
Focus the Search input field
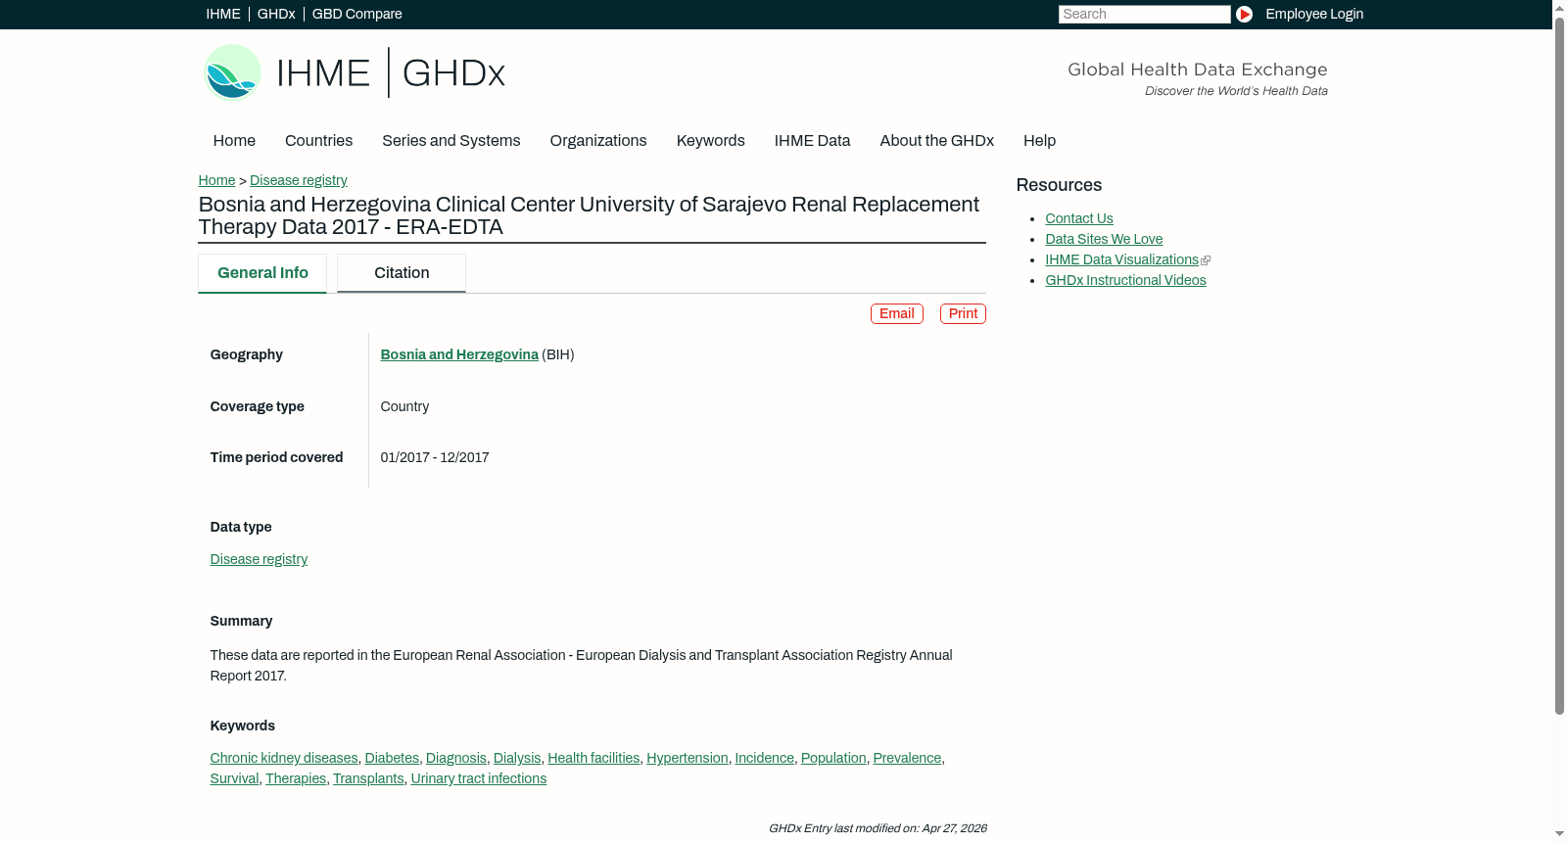tap(1144, 14)
